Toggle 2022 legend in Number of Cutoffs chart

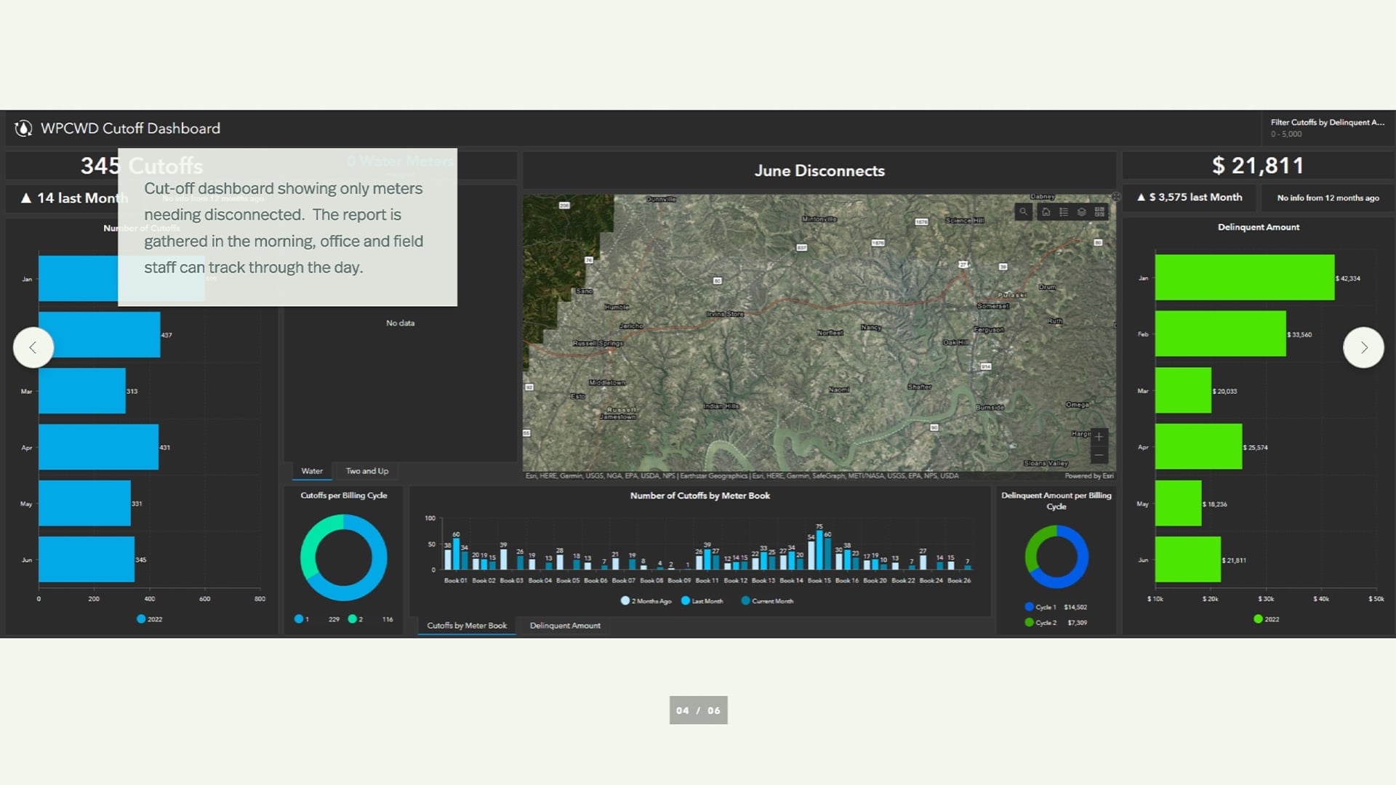tap(149, 619)
